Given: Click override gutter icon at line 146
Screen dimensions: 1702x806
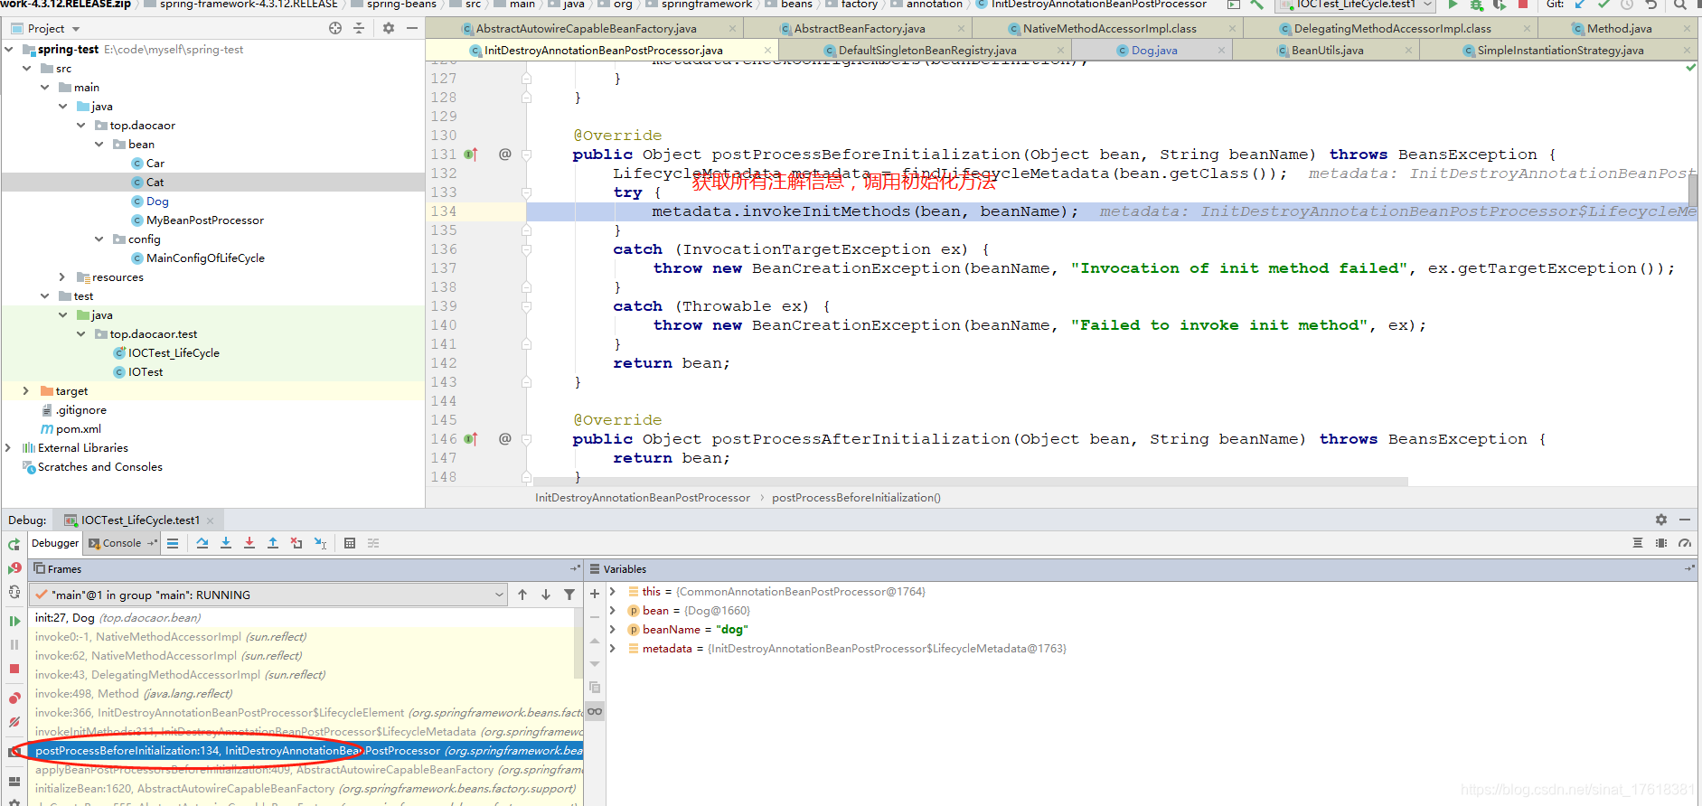Looking at the screenshot, I should [x=471, y=439].
